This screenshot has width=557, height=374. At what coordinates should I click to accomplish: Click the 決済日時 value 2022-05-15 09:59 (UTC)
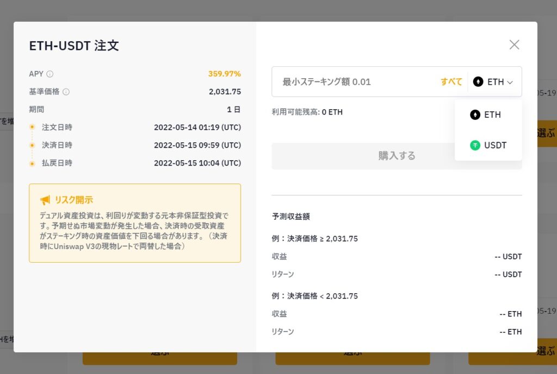(x=197, y=145)
